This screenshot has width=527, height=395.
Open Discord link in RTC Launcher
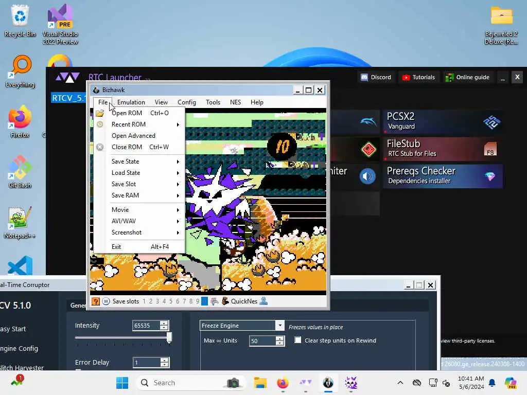tap(376, 77)
